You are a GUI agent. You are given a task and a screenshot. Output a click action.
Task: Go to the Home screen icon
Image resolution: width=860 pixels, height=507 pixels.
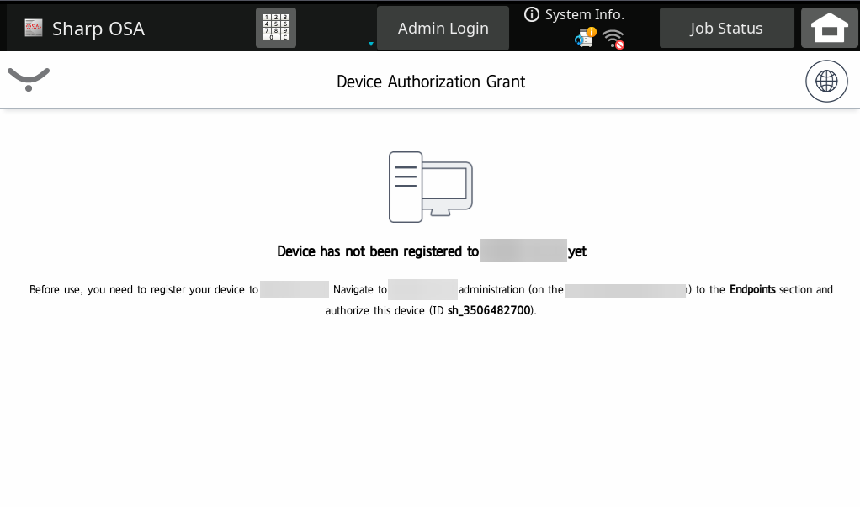829,29
